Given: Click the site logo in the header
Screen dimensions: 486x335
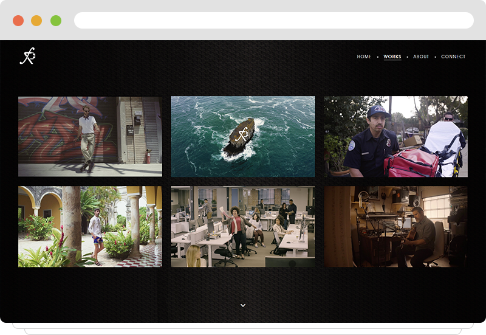Looking at the screenshot, I should 27,56.
